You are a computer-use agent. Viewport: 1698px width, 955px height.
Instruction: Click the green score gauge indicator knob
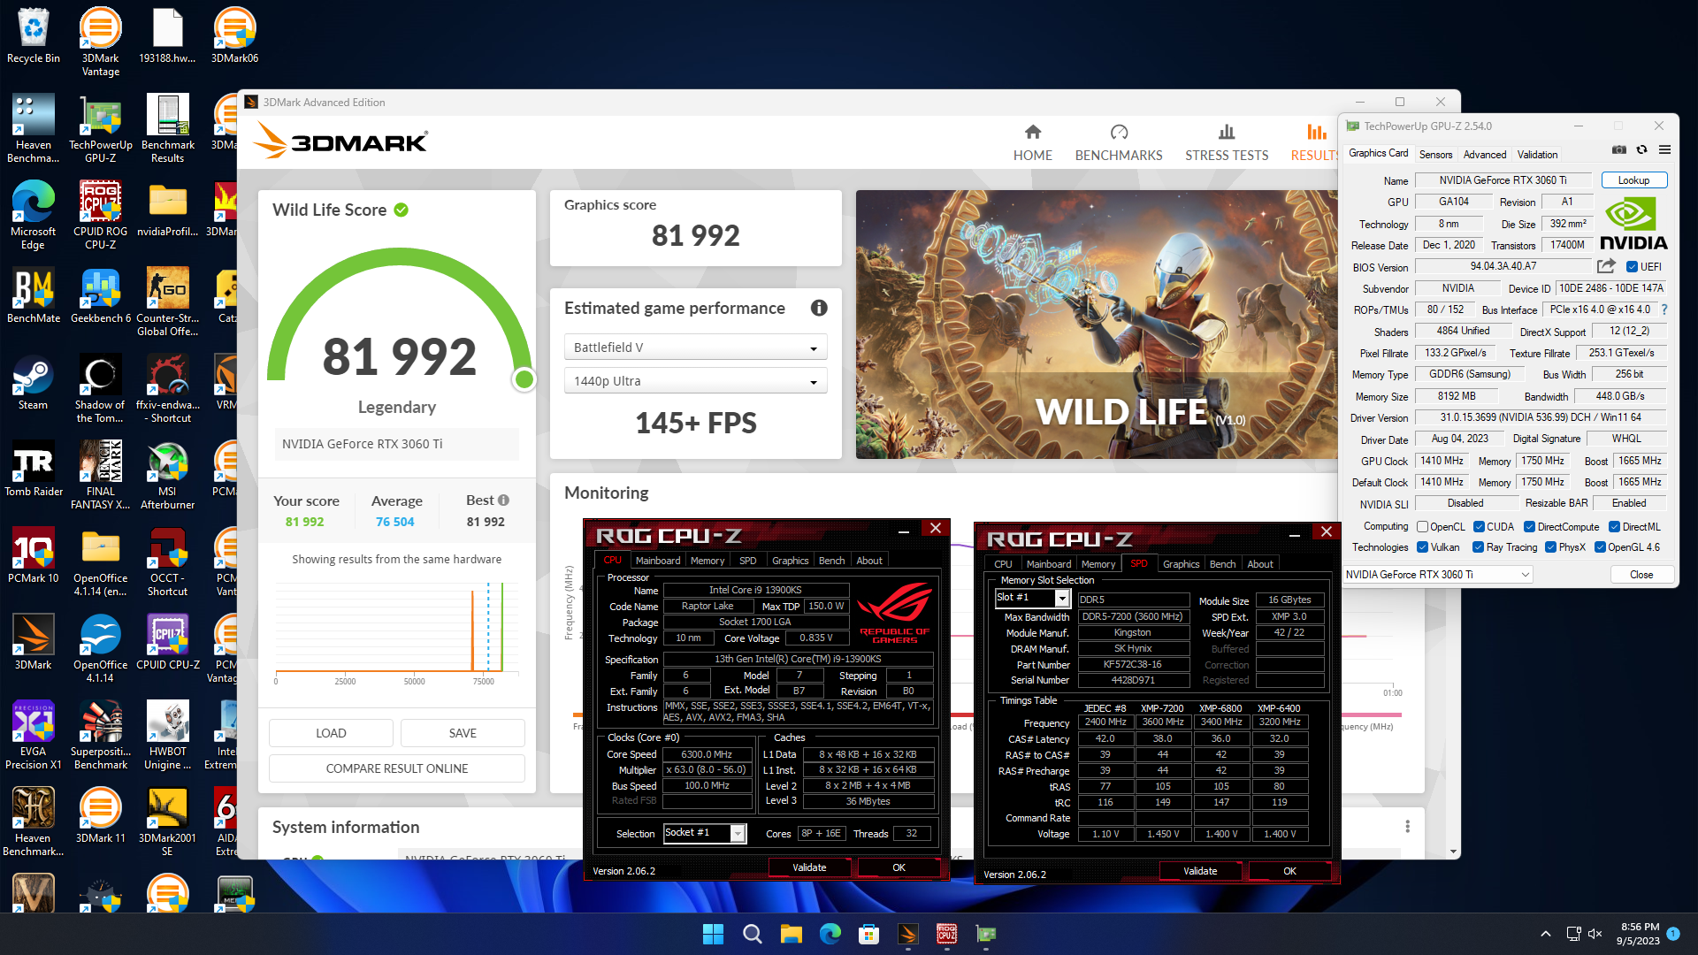click(x=524, y=379)
